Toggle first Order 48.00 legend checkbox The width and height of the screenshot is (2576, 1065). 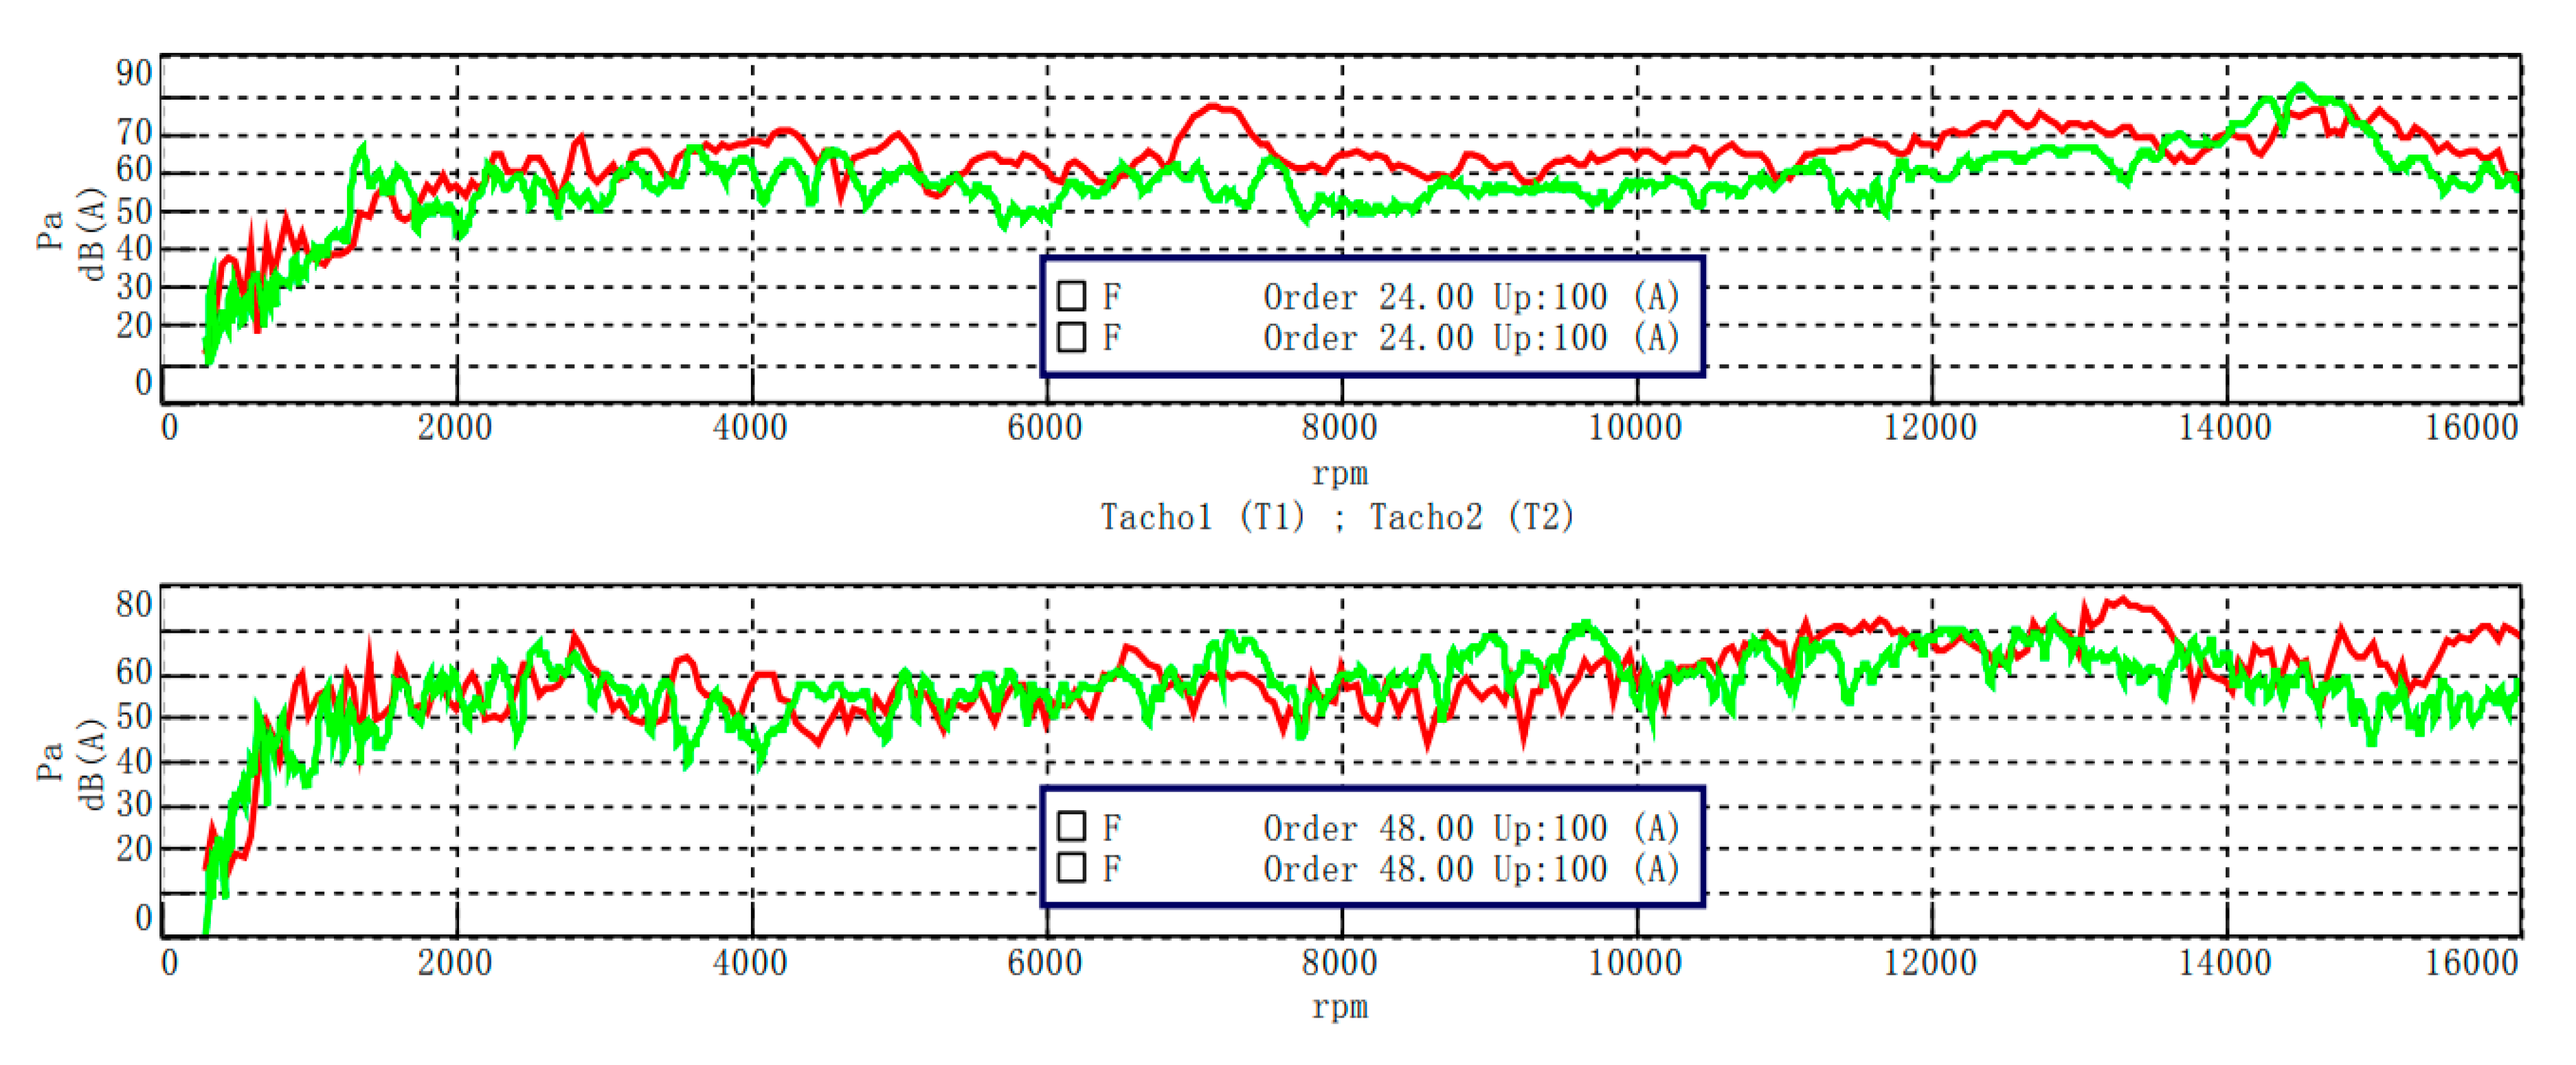[1071, 826]
